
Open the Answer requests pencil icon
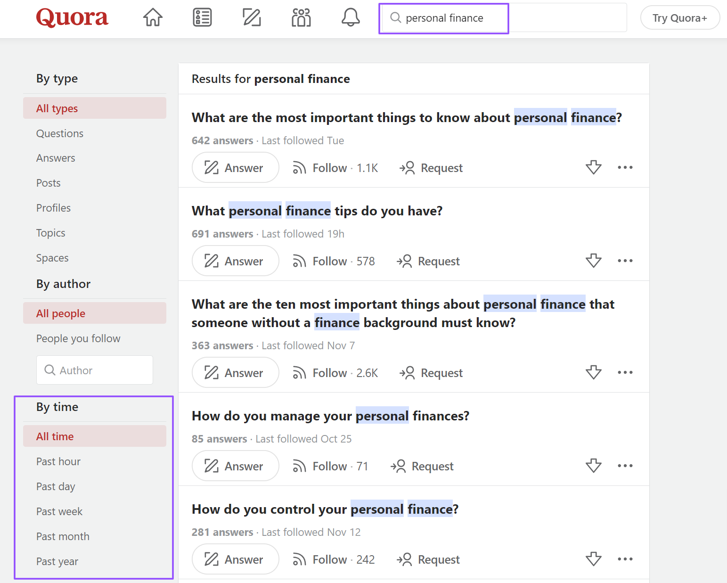coord(252,17)
